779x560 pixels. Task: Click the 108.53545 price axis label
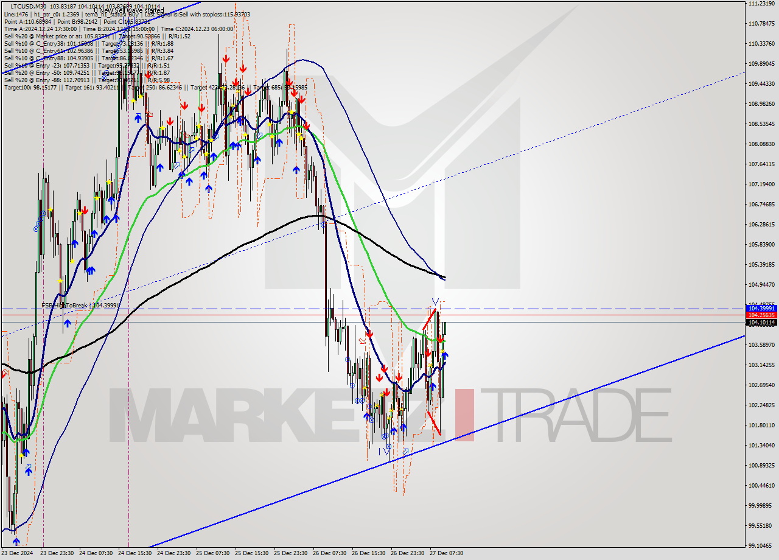(761, 124)
